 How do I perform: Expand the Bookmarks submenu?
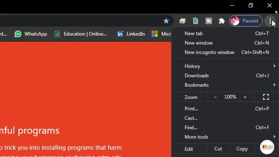[x=225, y=85]
